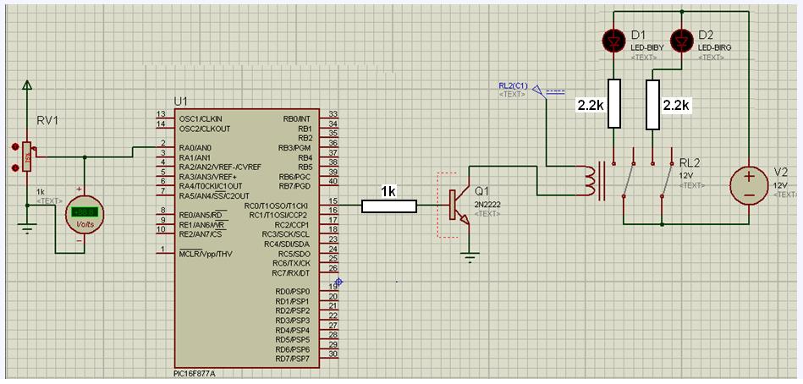Image resolution: width=803 pixels, height=384 pixels.
Task: Select the 2.2k resistor below LED D1
Action: [614, 103]
